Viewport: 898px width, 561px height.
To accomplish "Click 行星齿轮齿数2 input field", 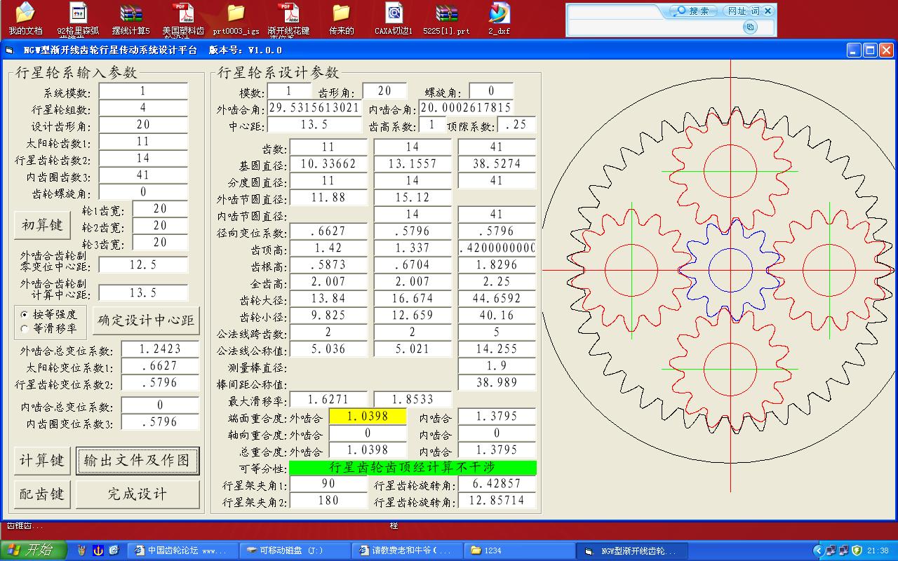I will point(143,158).
